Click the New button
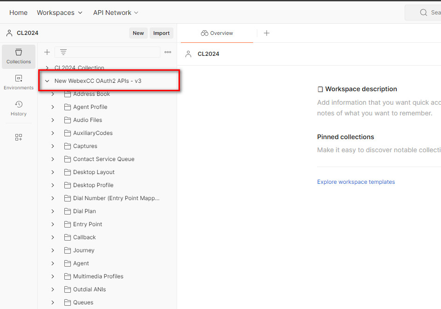441x309 pixels. pos(138,33)
